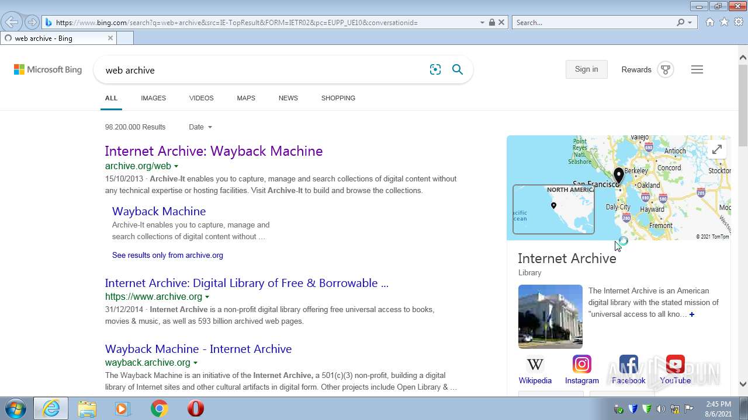Image resolution: width=748 pixels, height=420 pixels.
Task: Click the volume speaker tray icon
Action: coord(661,409)
